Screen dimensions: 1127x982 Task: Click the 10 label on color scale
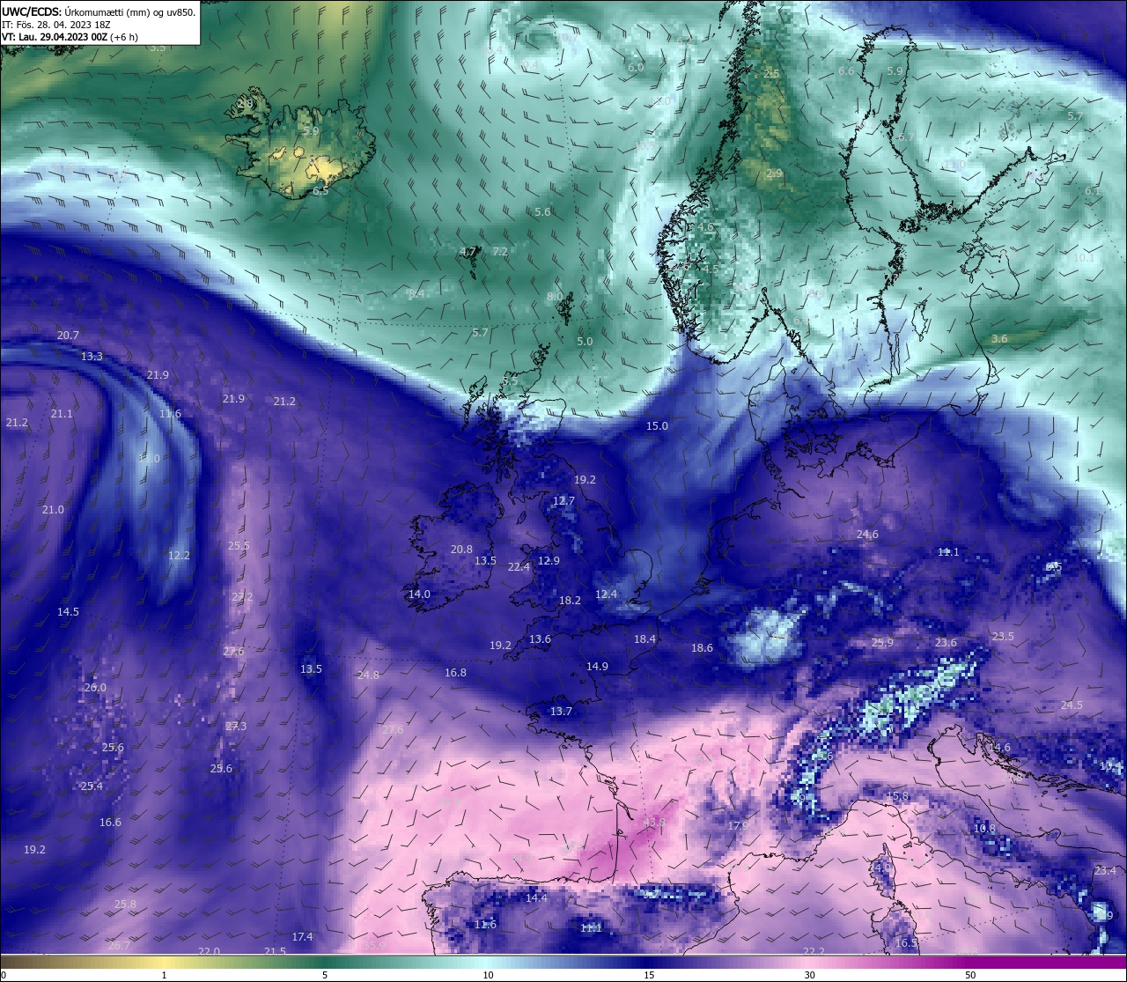[487, 975]
